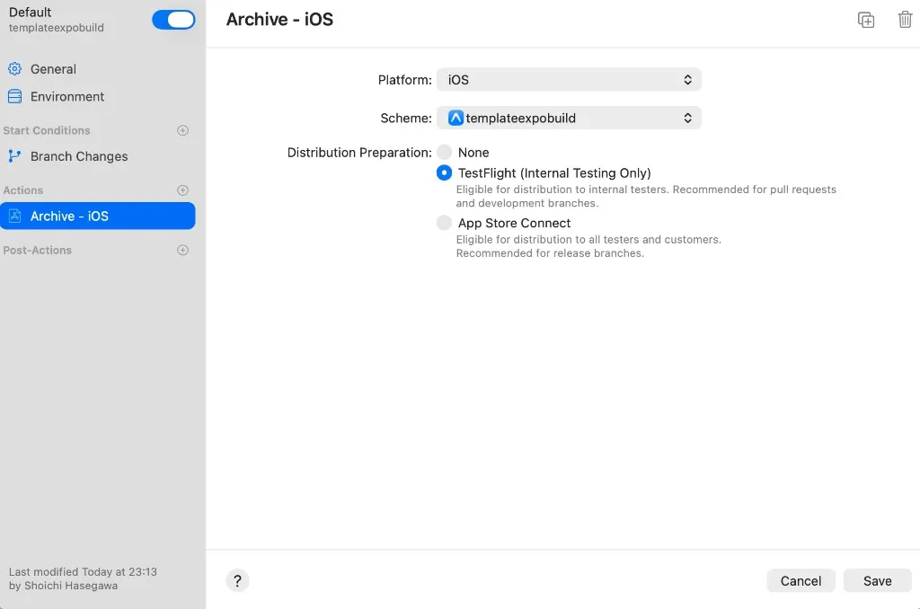
Task: Click the Actions section header
Action: pos(22,190)
